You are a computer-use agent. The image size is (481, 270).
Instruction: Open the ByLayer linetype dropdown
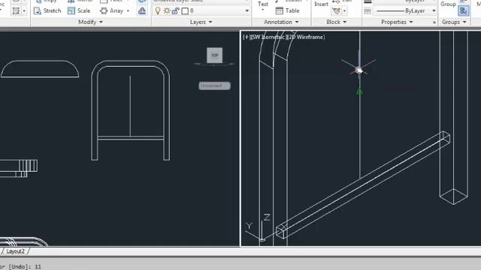click(434, 11)
